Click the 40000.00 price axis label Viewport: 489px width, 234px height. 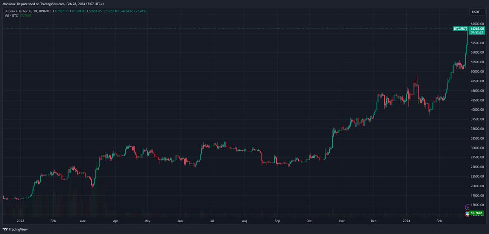tap(477, 110)
